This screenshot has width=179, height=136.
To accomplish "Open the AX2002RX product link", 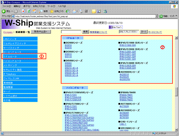I will (125, 80).
